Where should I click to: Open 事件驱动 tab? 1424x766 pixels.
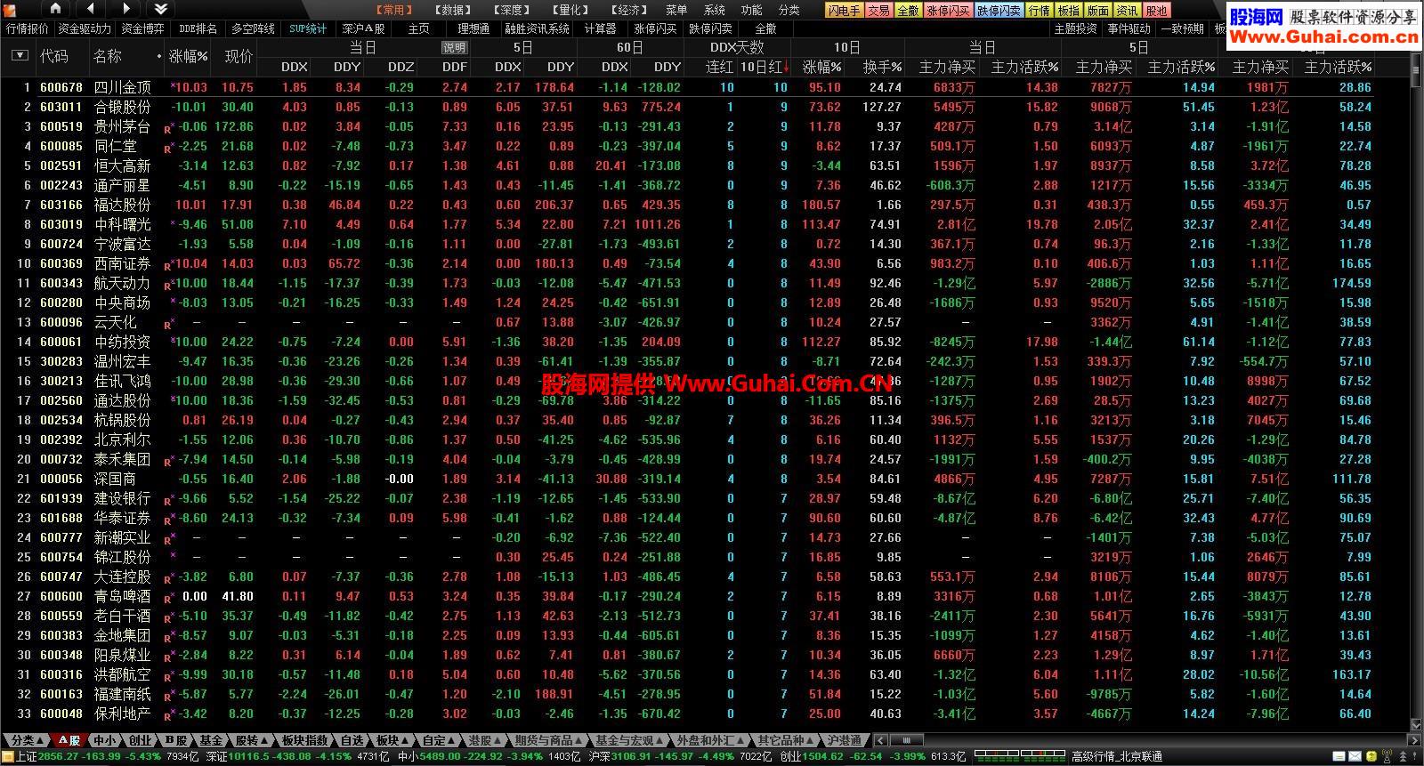[1129, 28]
